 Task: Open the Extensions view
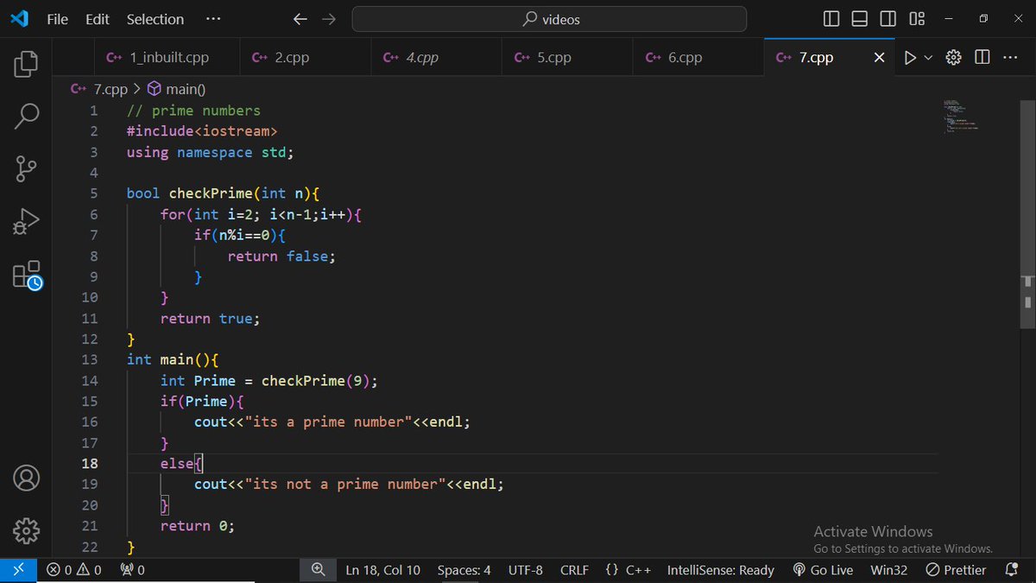[x=27, y=275]
